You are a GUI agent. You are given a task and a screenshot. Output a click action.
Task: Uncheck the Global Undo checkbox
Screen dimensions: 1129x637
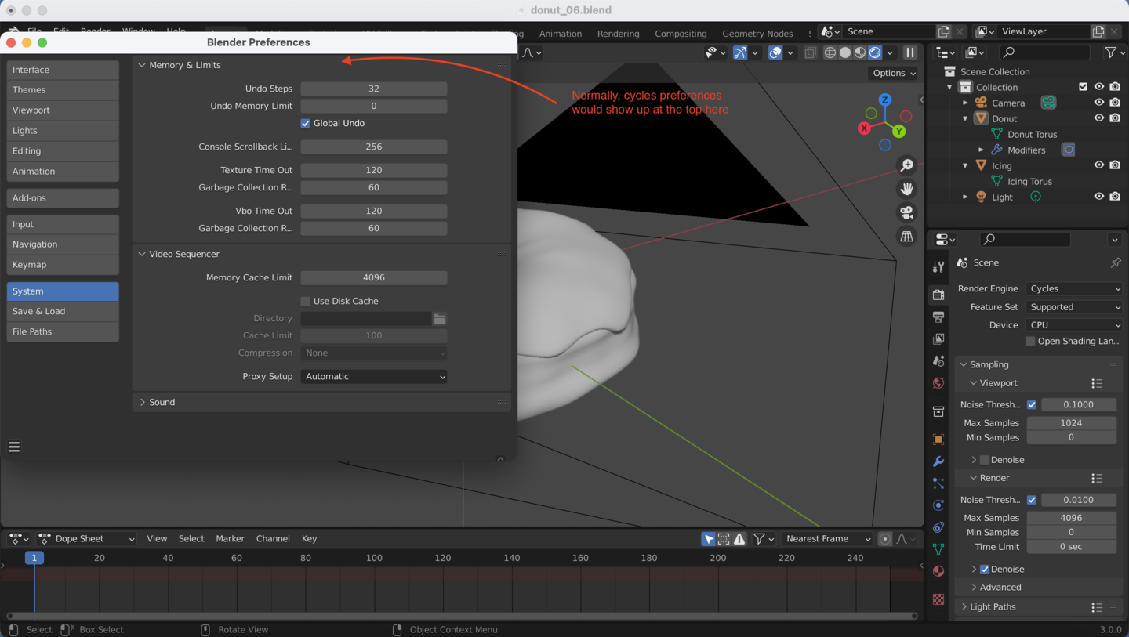click(x=306, y=123)
